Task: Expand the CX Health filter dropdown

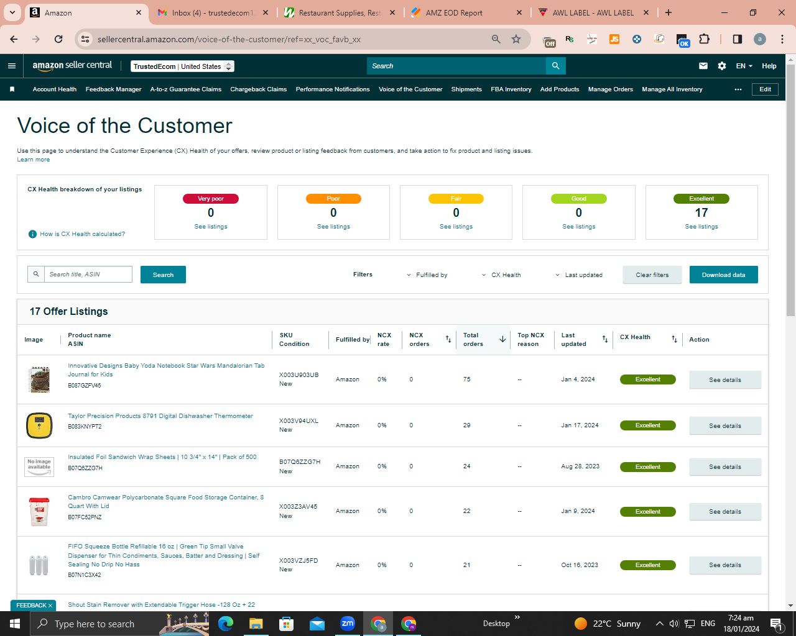Action: [501, 275]
